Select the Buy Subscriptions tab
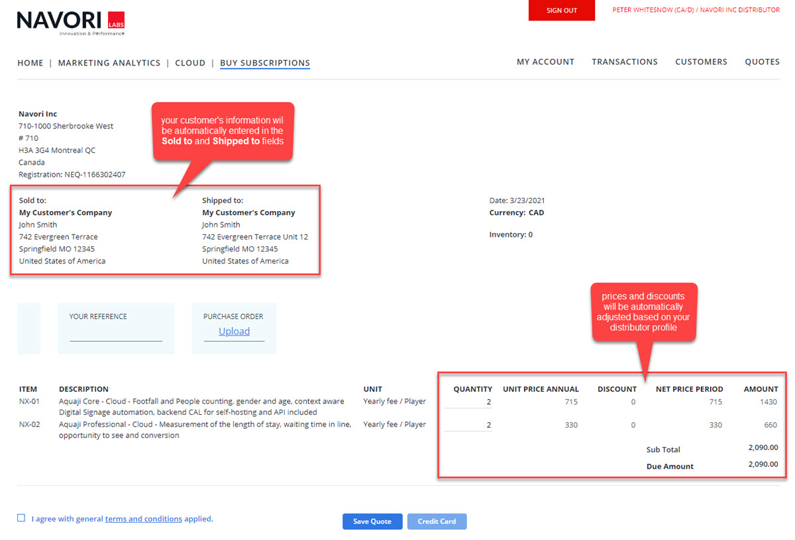 [265, 63]
